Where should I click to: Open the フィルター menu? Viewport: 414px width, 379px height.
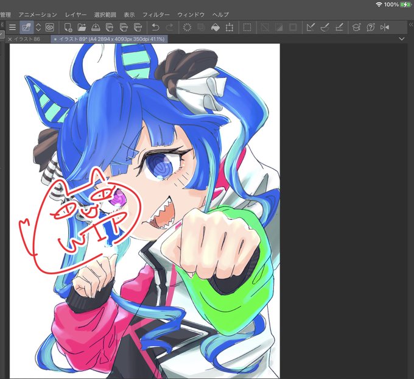point(156,15)
